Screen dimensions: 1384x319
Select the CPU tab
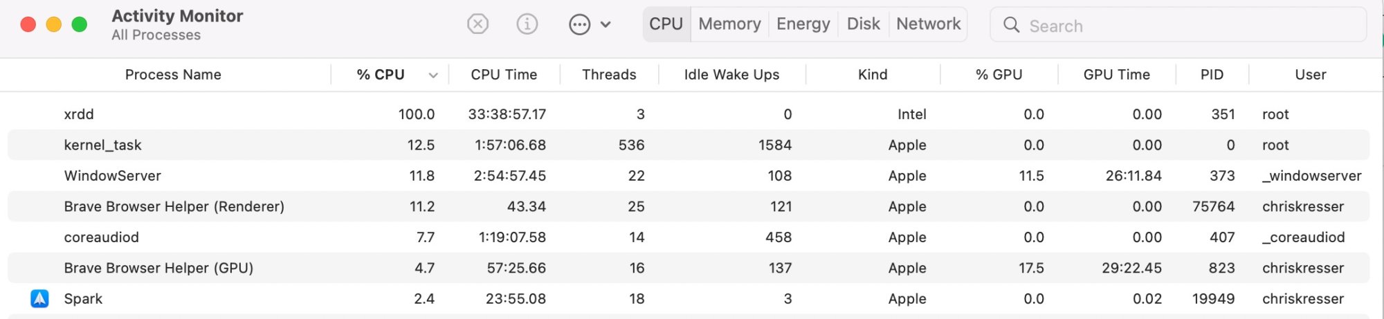(x=666, y=24)
